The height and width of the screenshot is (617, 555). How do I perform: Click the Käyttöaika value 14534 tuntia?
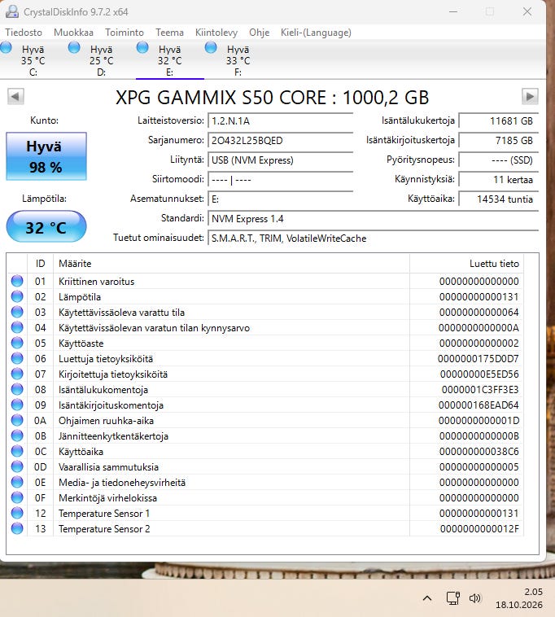click(x=498, y=199)
